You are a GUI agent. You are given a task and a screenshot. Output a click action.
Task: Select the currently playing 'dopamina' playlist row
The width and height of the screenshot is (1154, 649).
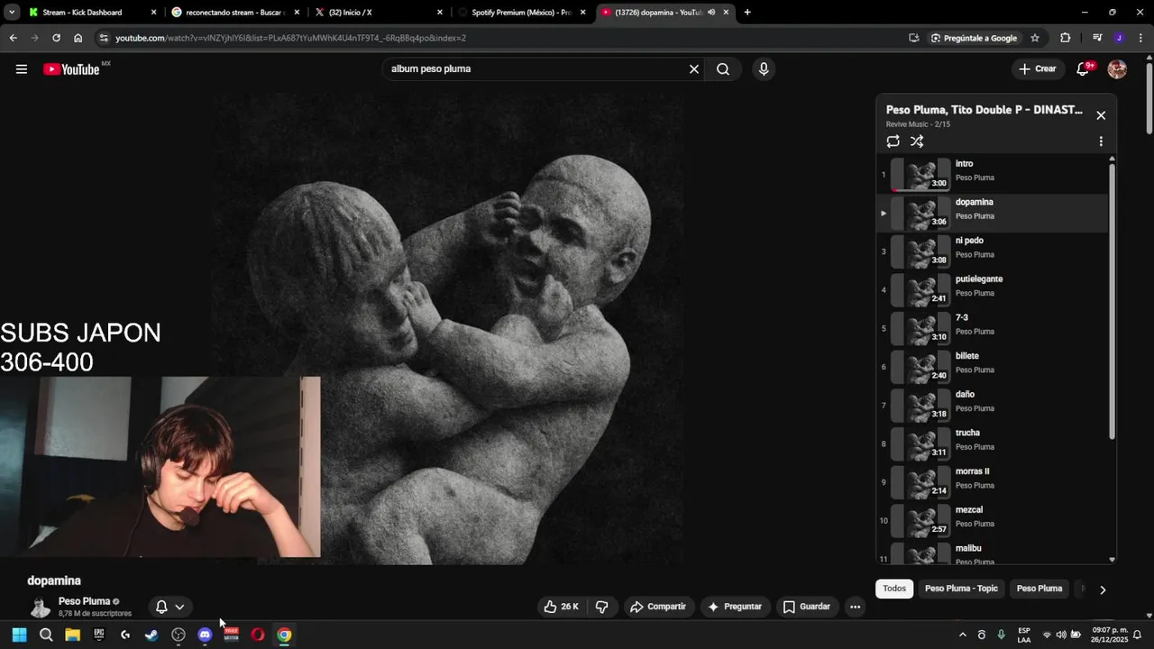tap(992, 214)
